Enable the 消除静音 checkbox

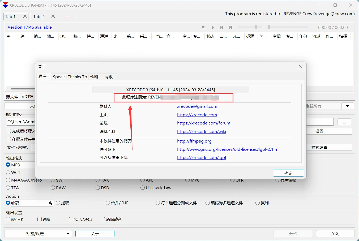pyautogui.click(x=103, y=219)
